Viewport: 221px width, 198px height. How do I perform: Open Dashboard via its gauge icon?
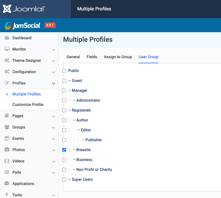tap(7, 38)
